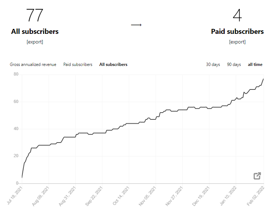Screen dimensions: 271x211
Task: Export the Paid subscribers list
Action: 237,42
